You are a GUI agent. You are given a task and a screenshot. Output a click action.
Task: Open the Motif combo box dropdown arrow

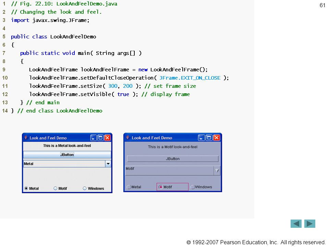[217, 170]
